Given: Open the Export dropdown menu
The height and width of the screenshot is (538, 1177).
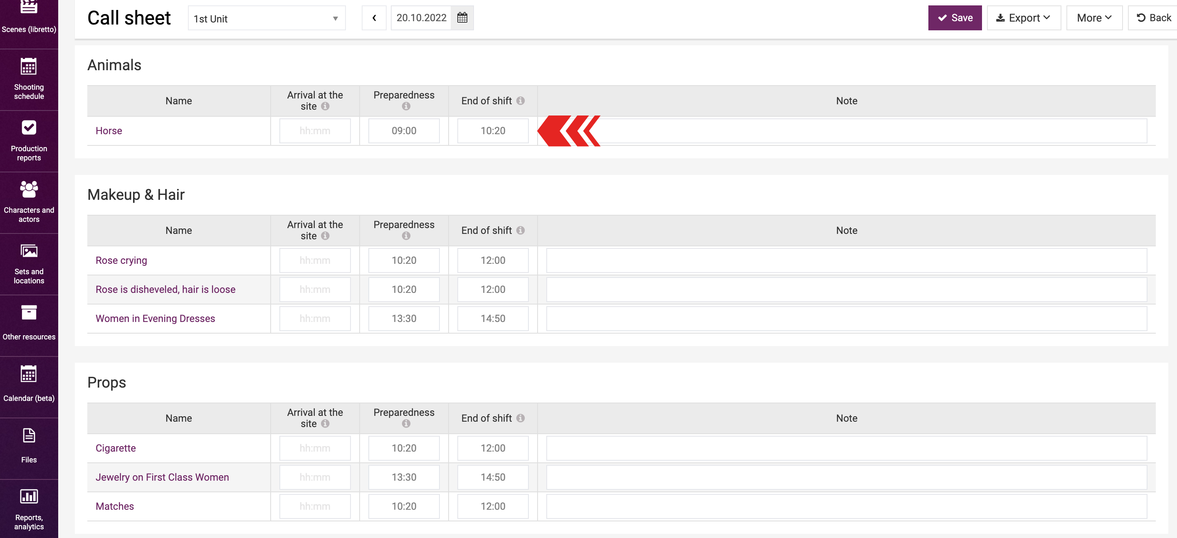Looking at the screenshot, I should [x=1024, y=18].
